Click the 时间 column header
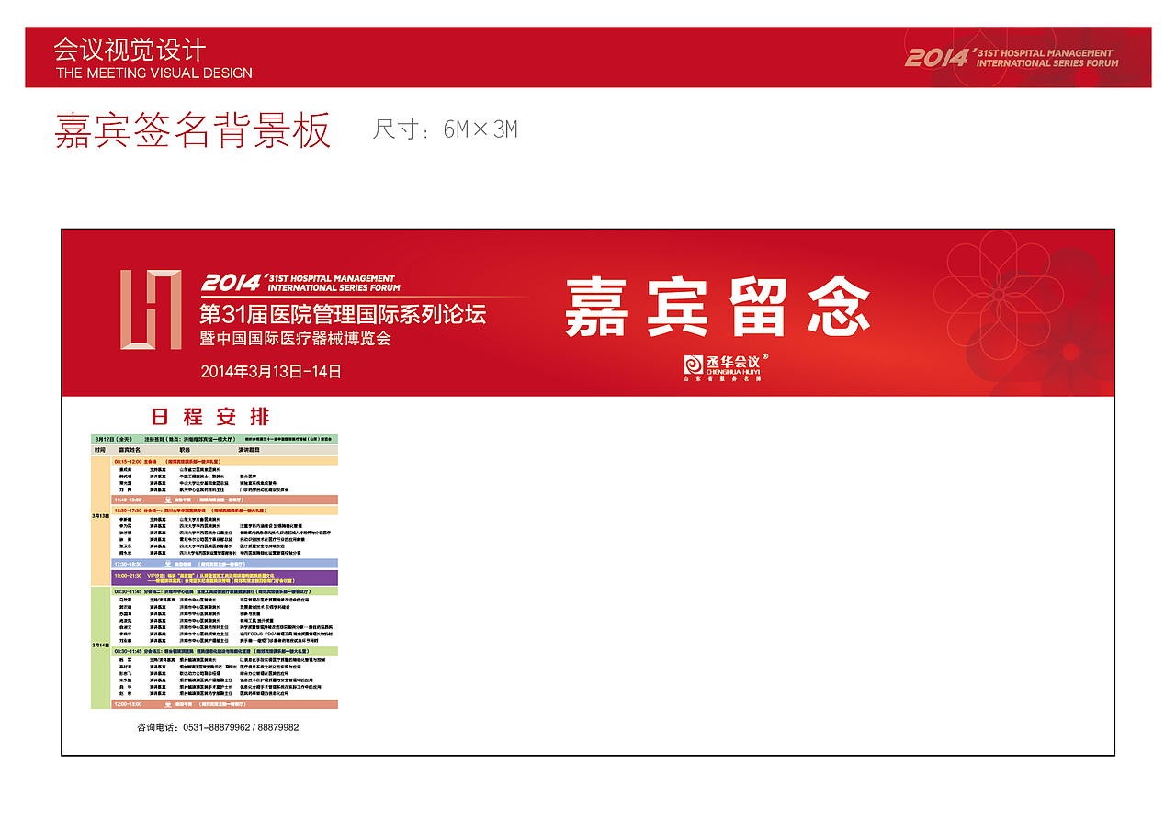 99,450
